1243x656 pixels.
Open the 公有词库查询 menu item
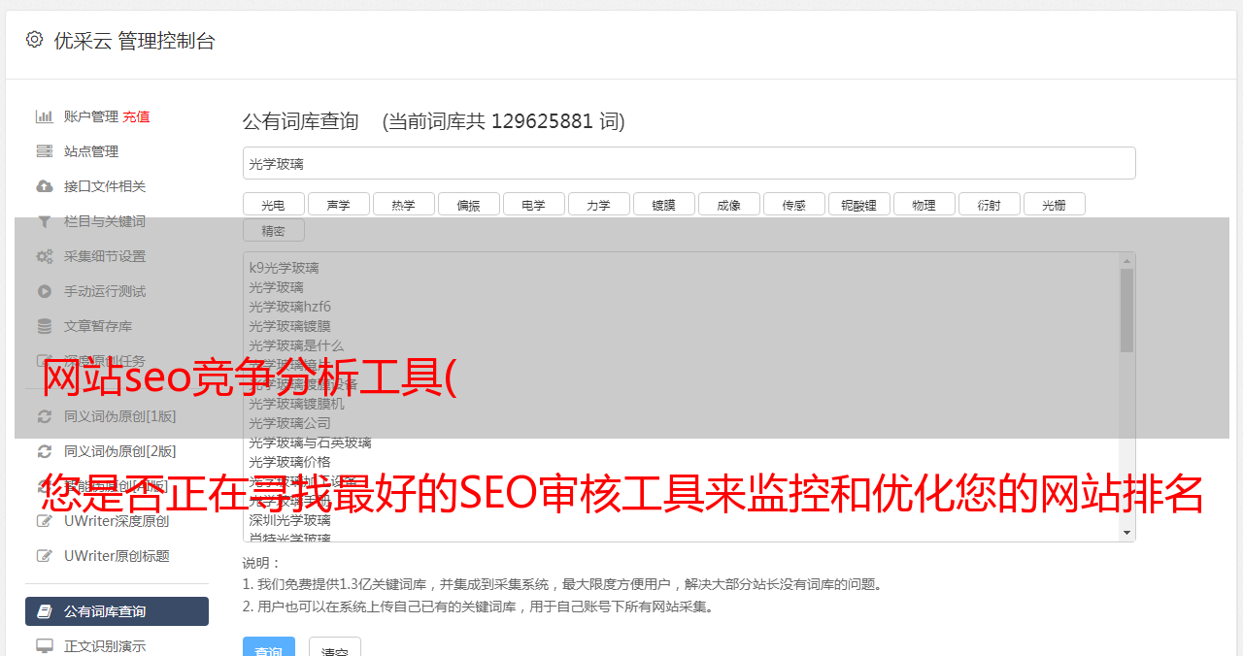tap(117, 611)
